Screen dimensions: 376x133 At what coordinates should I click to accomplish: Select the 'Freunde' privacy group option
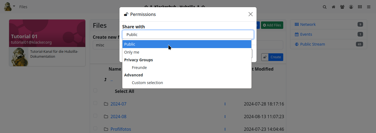point(139,68)
